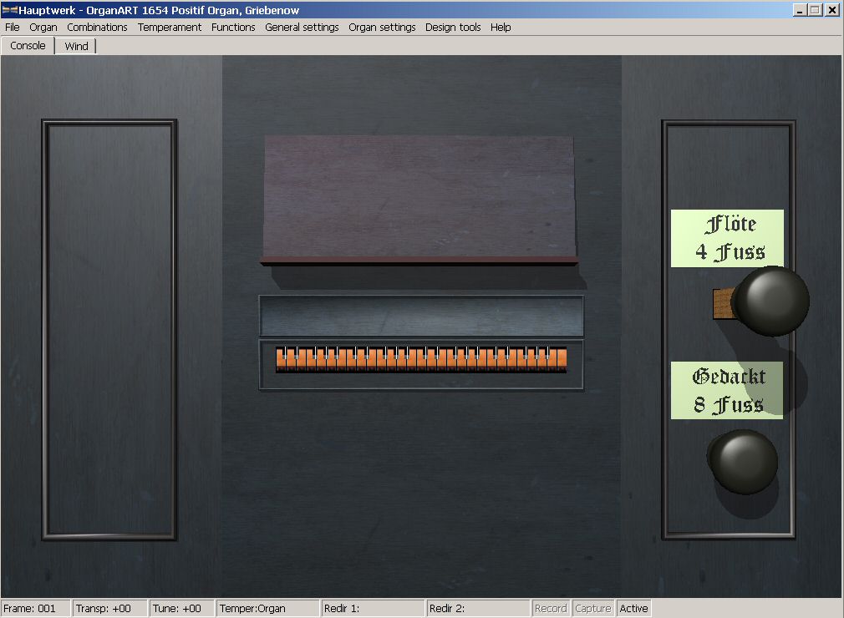Image resolution: width=844 pixels, height=618 pixels.
Task: Open the Organ settings menu
Action: coord(382,28)
